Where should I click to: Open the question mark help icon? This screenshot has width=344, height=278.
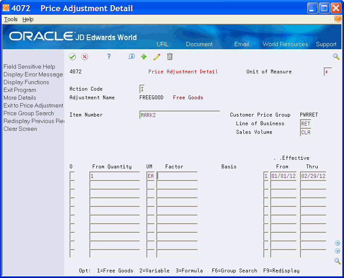coord(109,57)
